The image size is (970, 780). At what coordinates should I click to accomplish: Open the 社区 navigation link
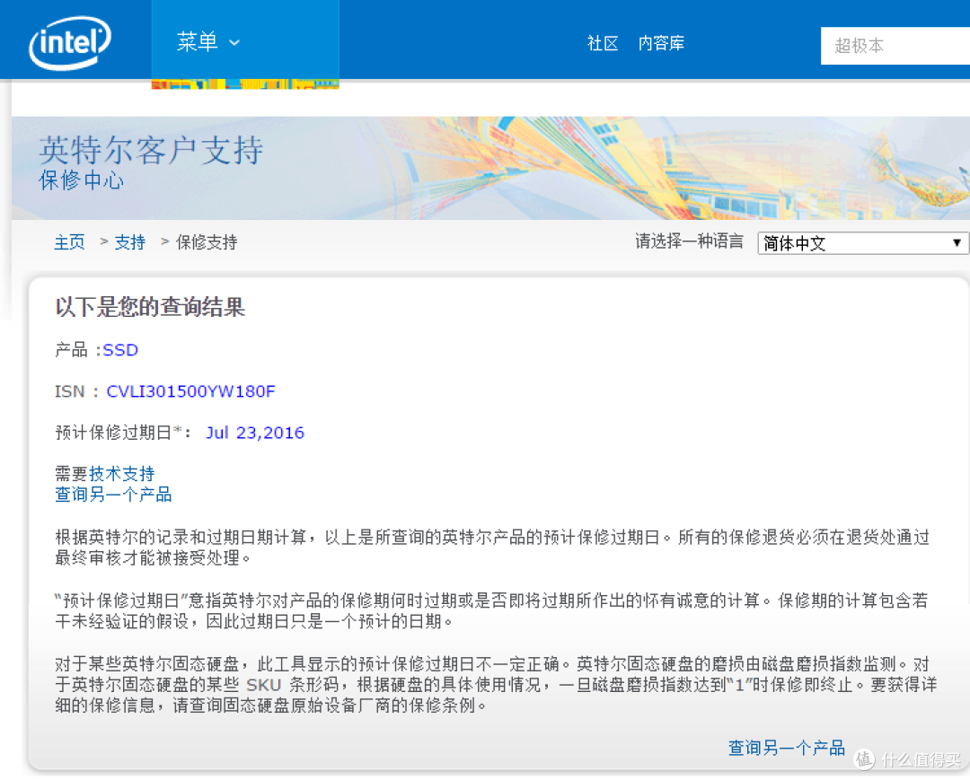click(x=603, y=43)
